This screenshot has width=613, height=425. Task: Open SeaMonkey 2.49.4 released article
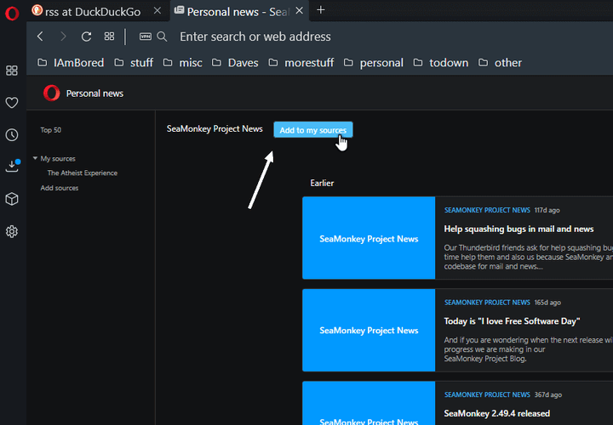pyautogui.click(x=497, y=414)
